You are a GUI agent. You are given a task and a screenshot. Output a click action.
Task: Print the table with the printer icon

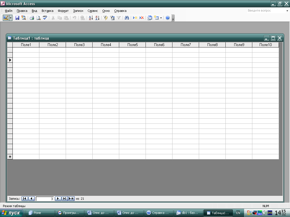32,18
